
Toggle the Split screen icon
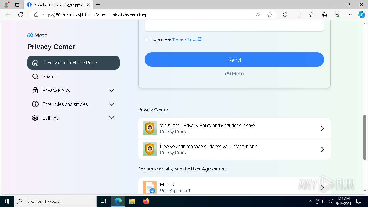pyautogui.click(x=299, y=15)
